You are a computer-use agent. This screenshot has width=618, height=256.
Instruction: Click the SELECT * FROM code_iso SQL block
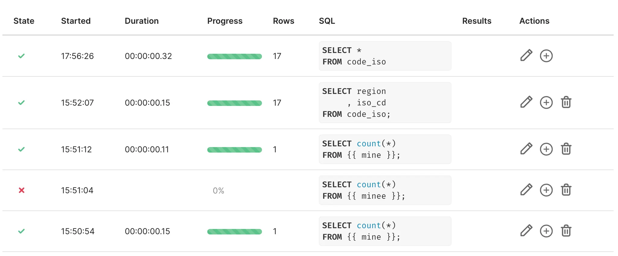(385, 56)
